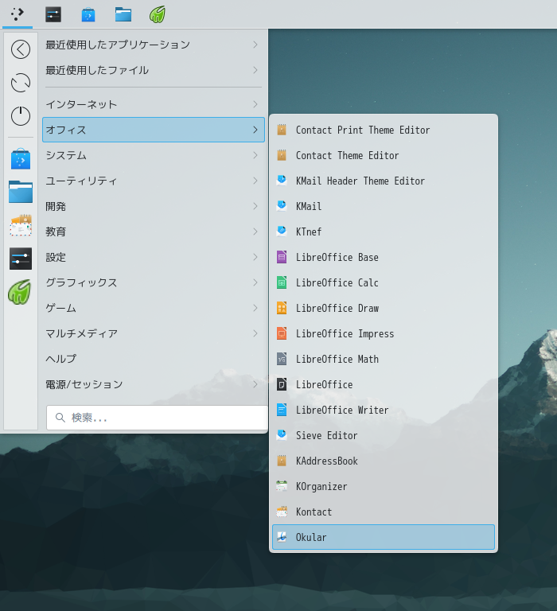Screen dimensions: 557x611
Task: Click the Contact Print Theme Editor icon
Action: (x=282, y=130)
